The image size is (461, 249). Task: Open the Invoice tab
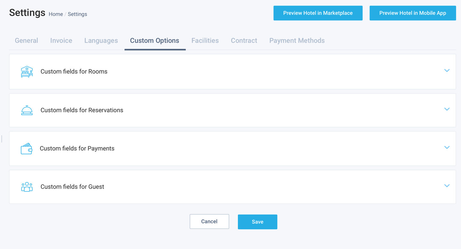pyautogui.click(x=61, y=41)
